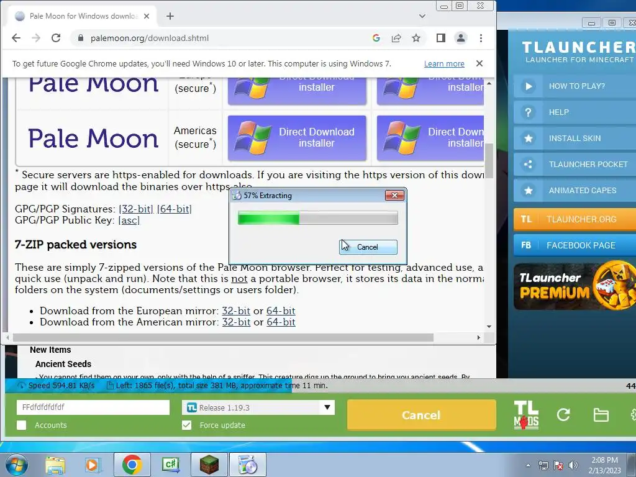636x477 pixels.
Task: Click Chrome icon on taskbar
Action: pyautogui.click(x=132, y=465)
